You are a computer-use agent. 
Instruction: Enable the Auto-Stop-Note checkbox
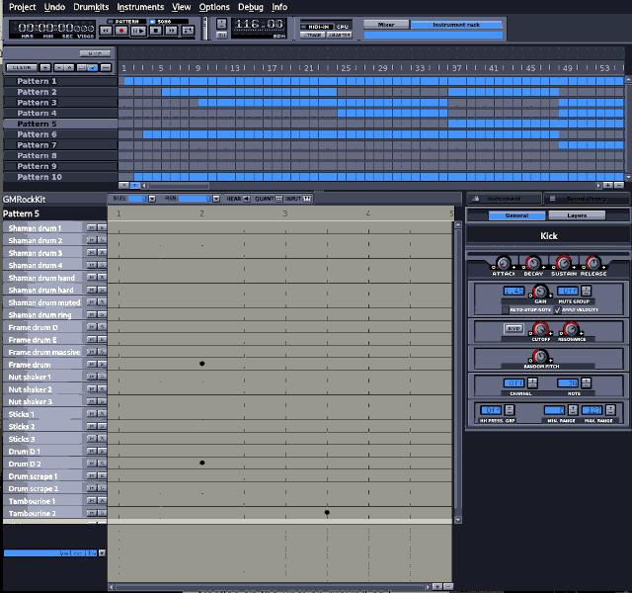point(505,309)
